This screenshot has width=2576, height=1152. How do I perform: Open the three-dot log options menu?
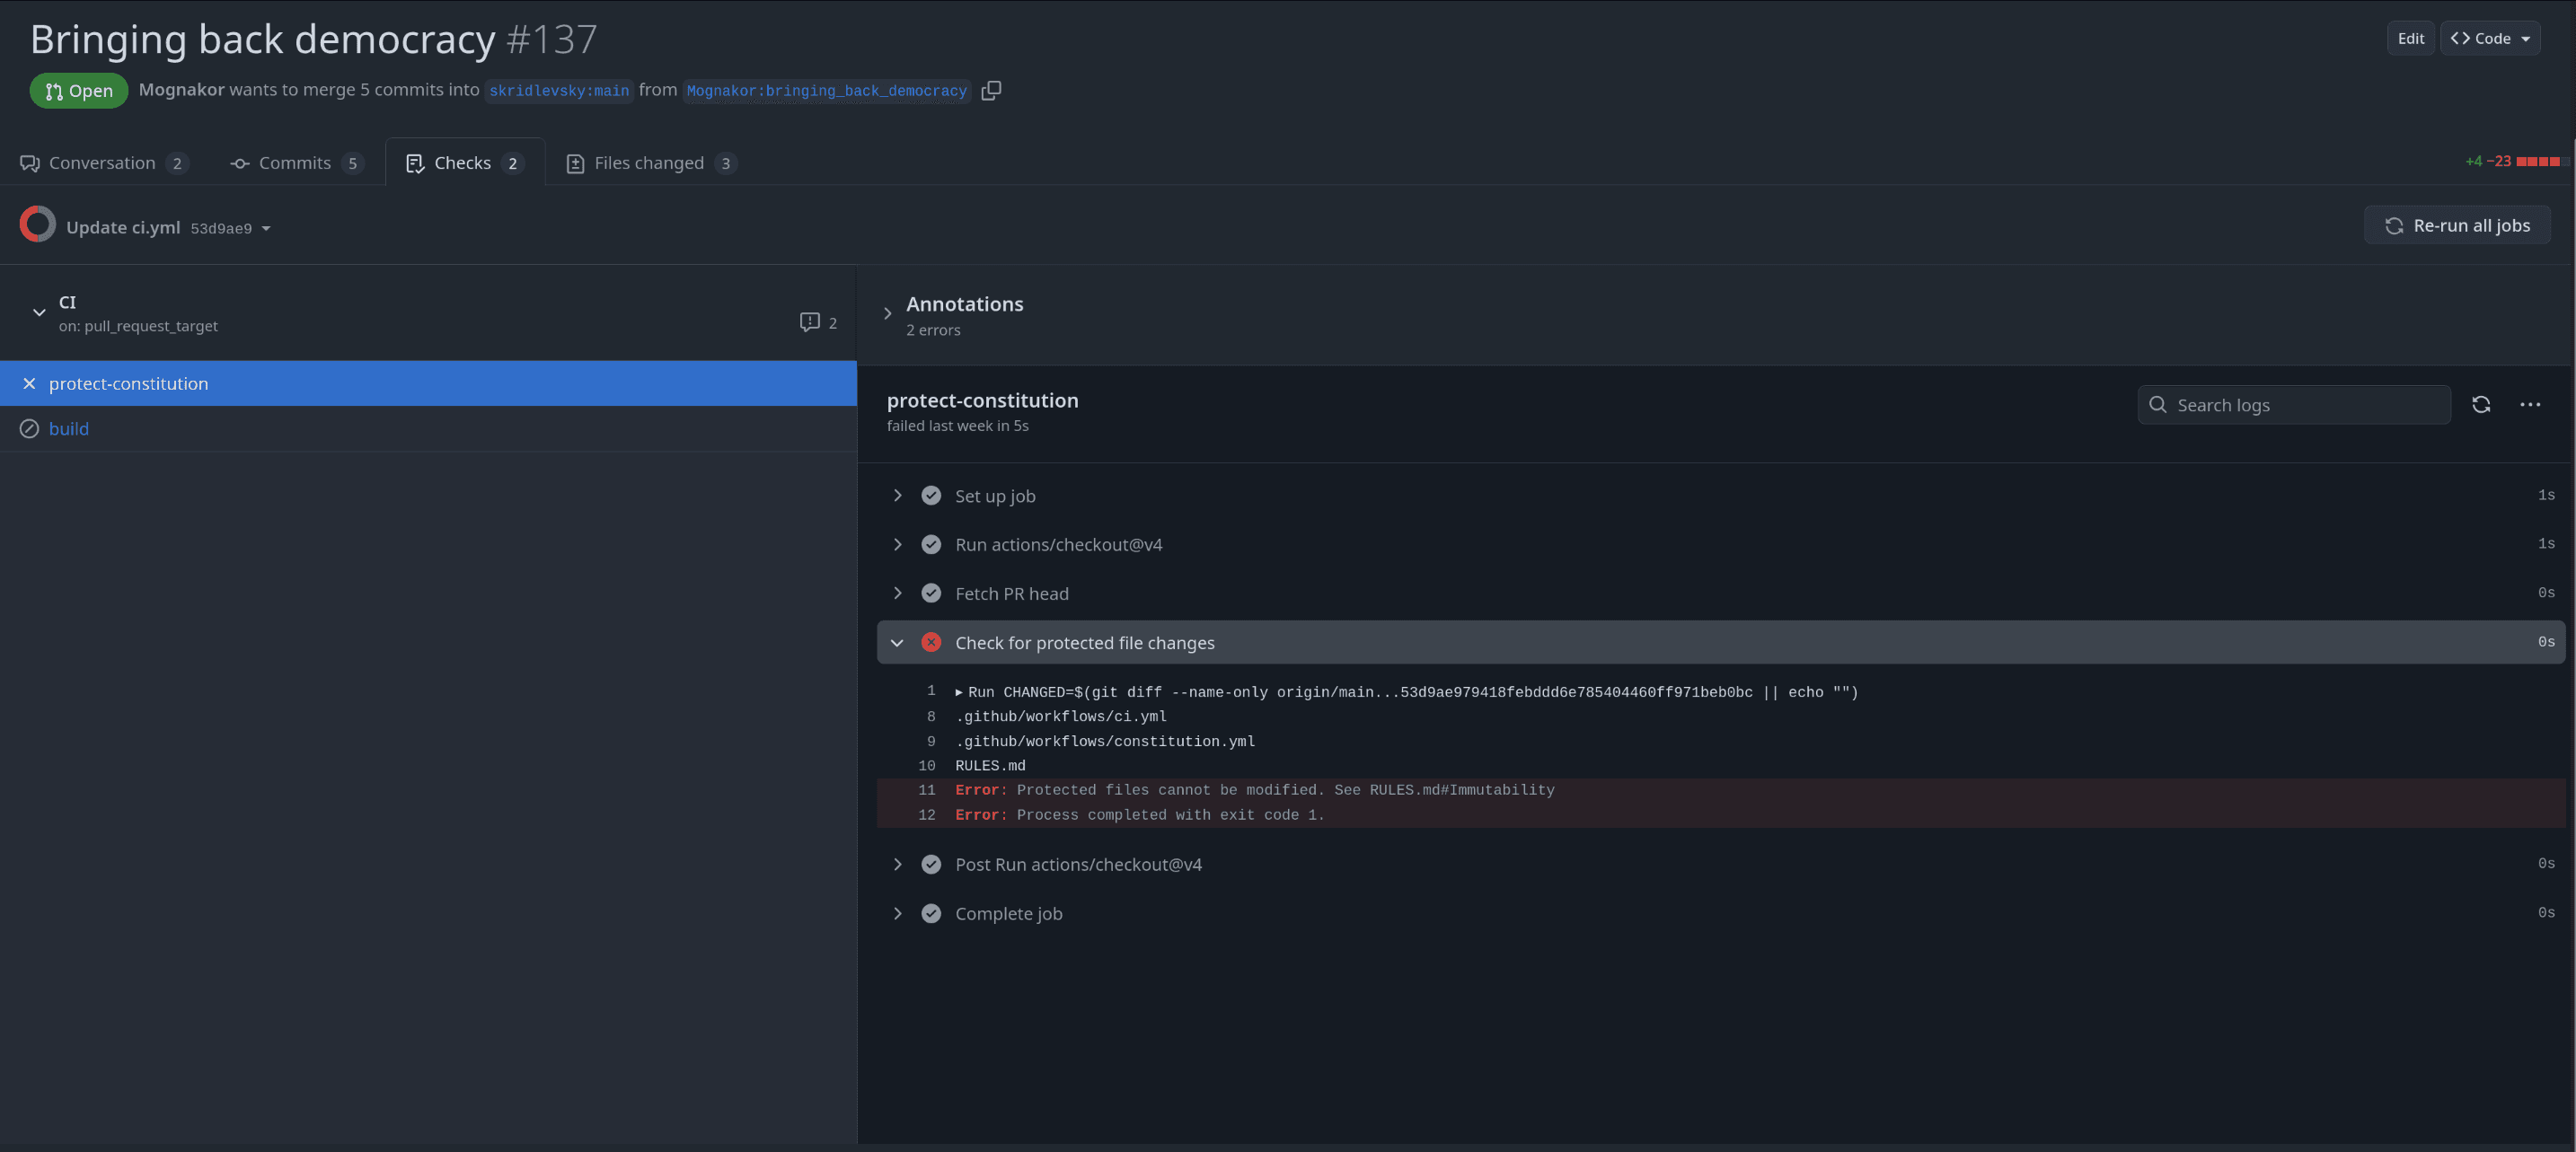click(x=2531, y=404)
